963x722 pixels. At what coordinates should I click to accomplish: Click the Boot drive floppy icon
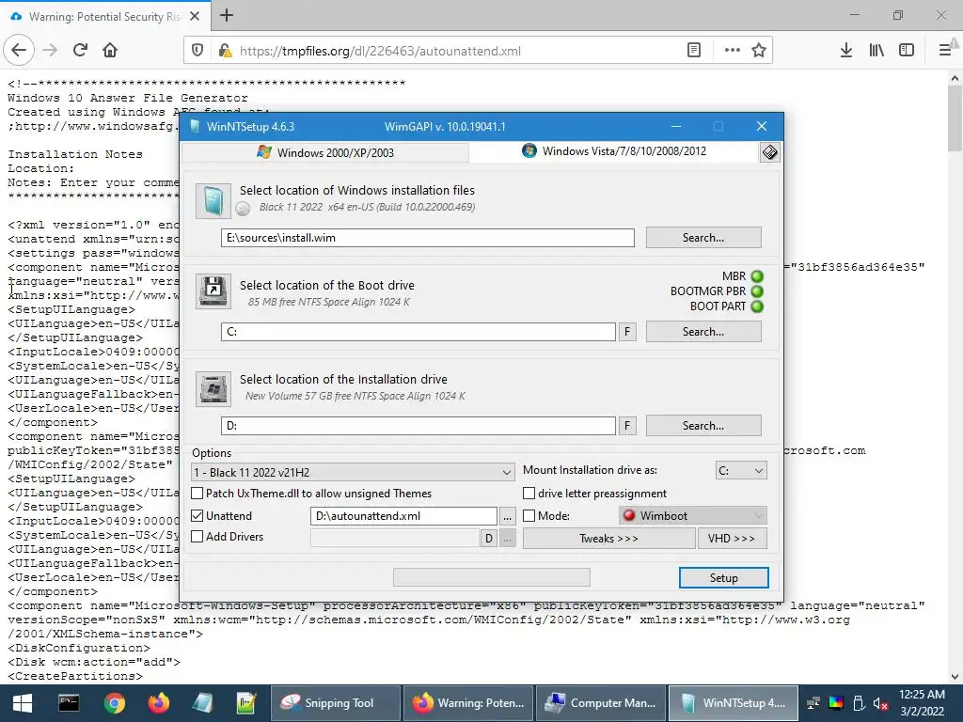coord(213,291)
